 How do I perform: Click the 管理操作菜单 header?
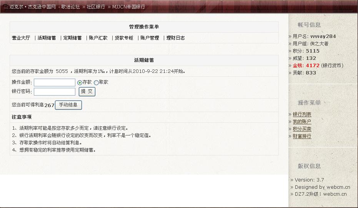click(144, 27)
